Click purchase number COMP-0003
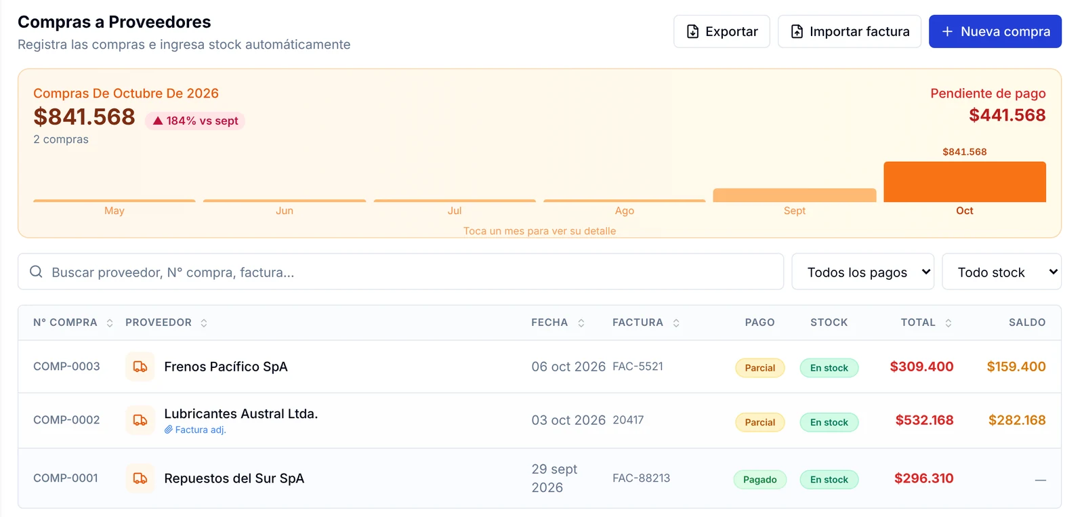Image resolution: width=1084 pixels, height=517 pixels. 66,367
